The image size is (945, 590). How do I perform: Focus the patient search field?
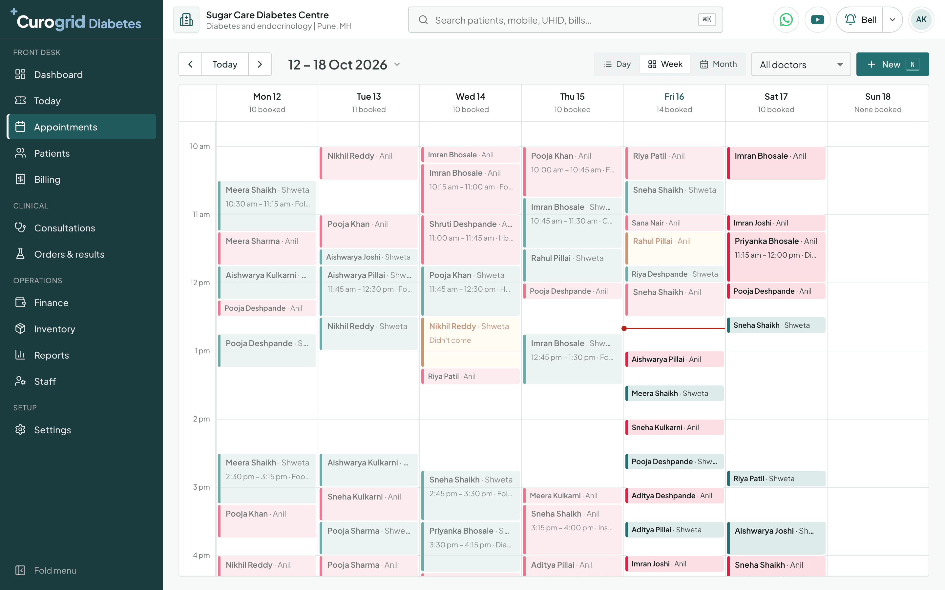pyautogui.click(x=565, y=20)
